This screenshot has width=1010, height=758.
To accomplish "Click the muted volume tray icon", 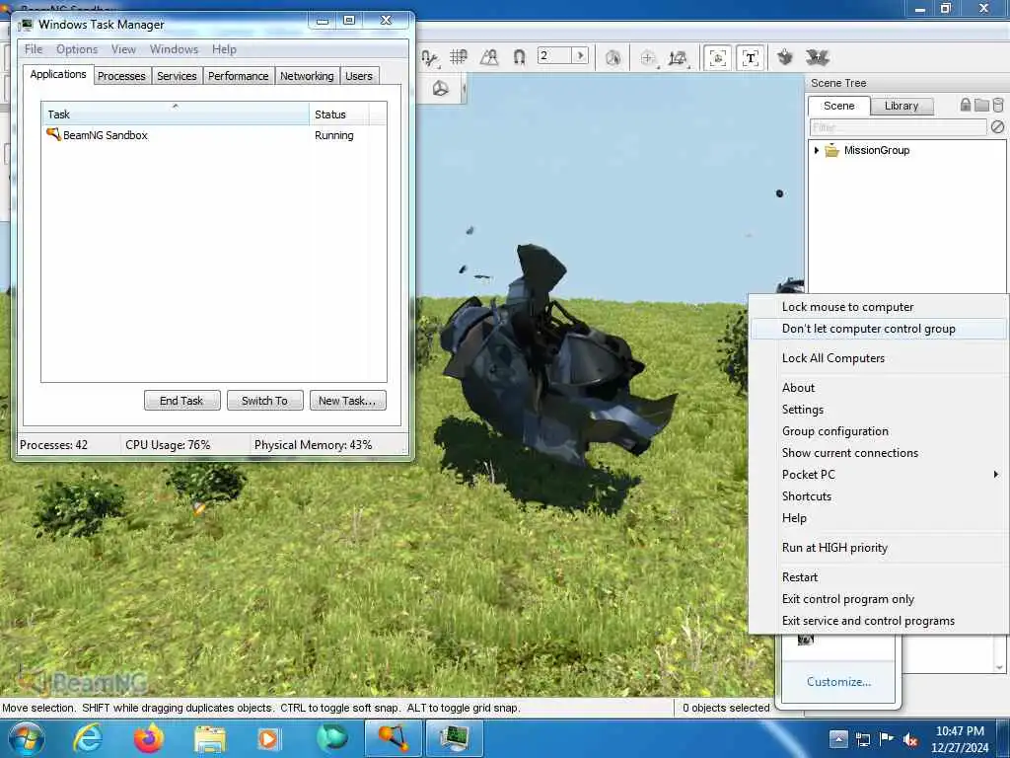I will point(910,739).
